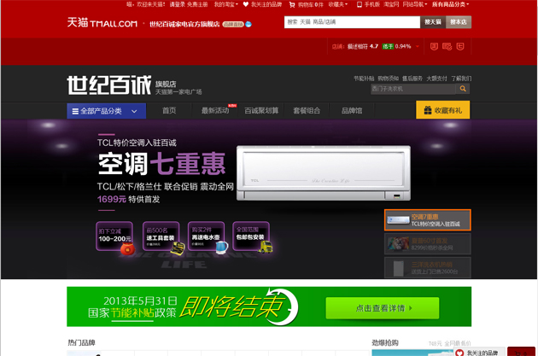Viewport: 538px width, 356px height.
Task: Click the mobile phone icon for 手机版
Action: click(360, 4)
